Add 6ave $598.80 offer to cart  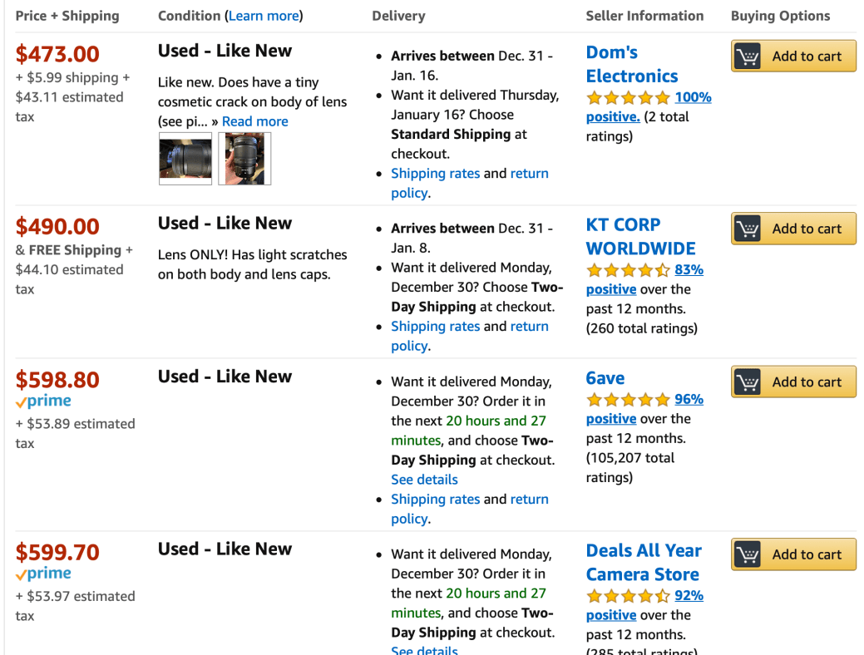point(793,382)
